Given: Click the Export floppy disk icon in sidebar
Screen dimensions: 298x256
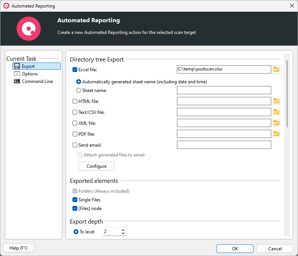Looking at the screenshot, I should 17,66.
